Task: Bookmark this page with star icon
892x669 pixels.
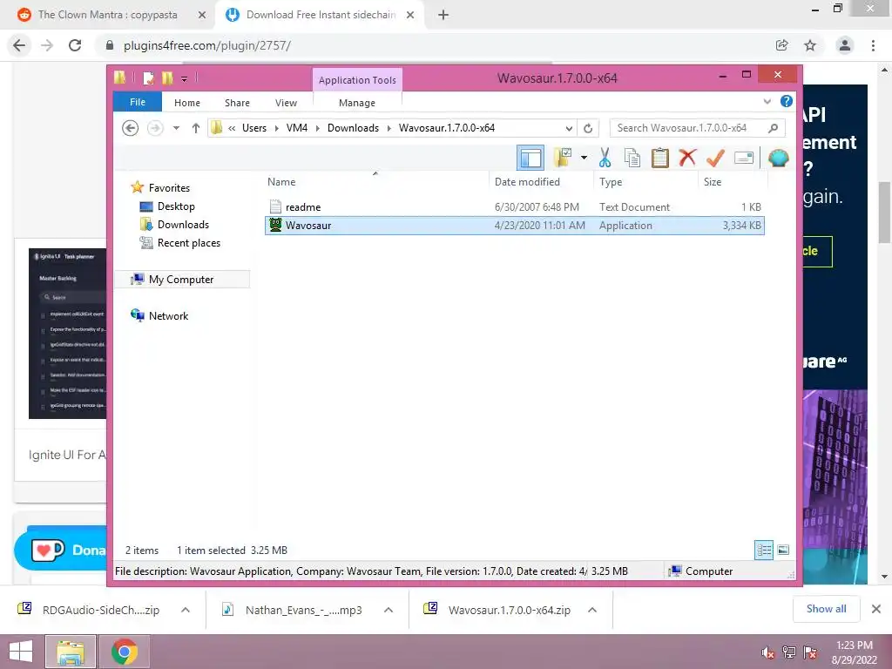Action: pos(810,45)
